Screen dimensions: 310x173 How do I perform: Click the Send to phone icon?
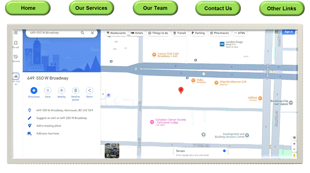point(75,91)
